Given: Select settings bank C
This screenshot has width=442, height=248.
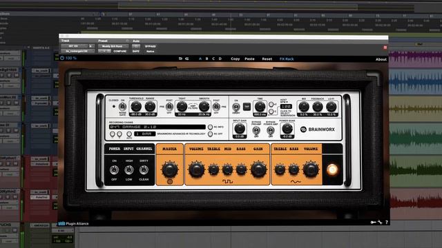Looking at the screenshot, I should coord(213,59).
